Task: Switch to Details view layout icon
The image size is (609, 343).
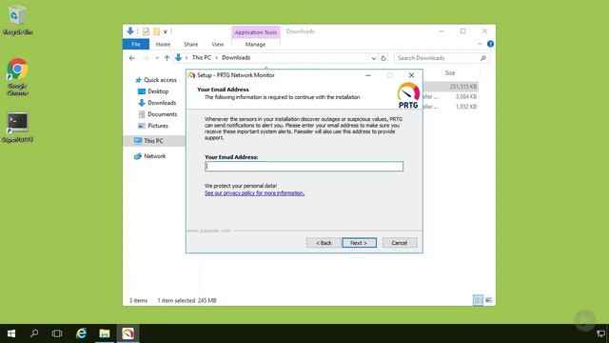Action: (x=478, y=300)
